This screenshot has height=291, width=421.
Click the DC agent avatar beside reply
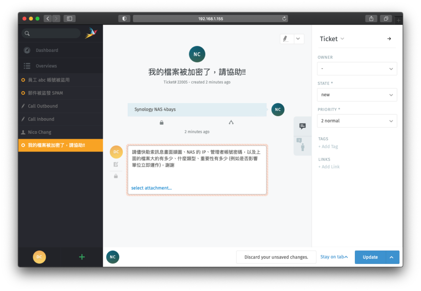click(116, 152)
